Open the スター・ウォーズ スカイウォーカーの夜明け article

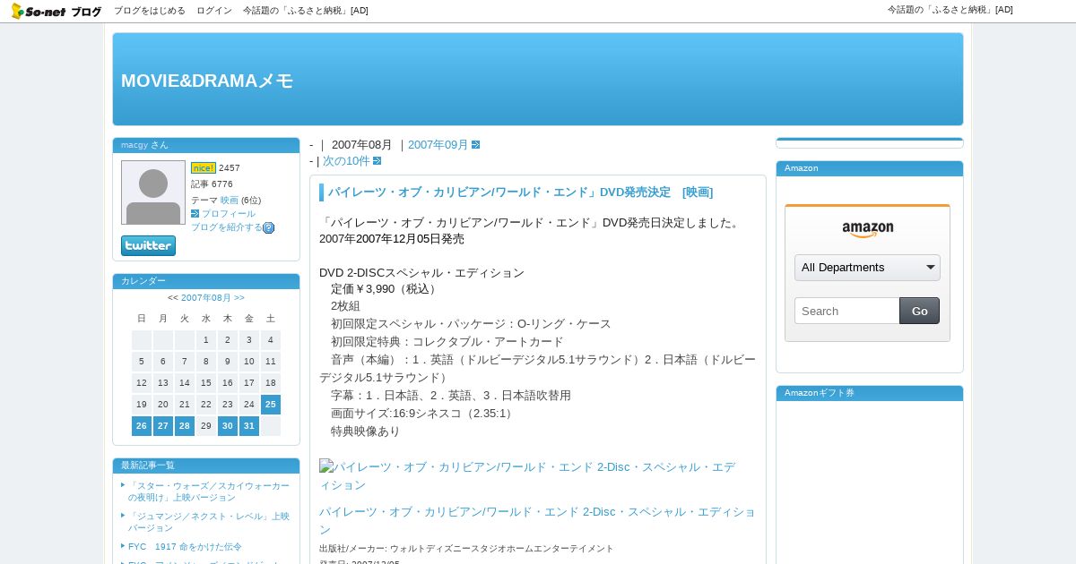pyautogui.click(x=209, y=491)
